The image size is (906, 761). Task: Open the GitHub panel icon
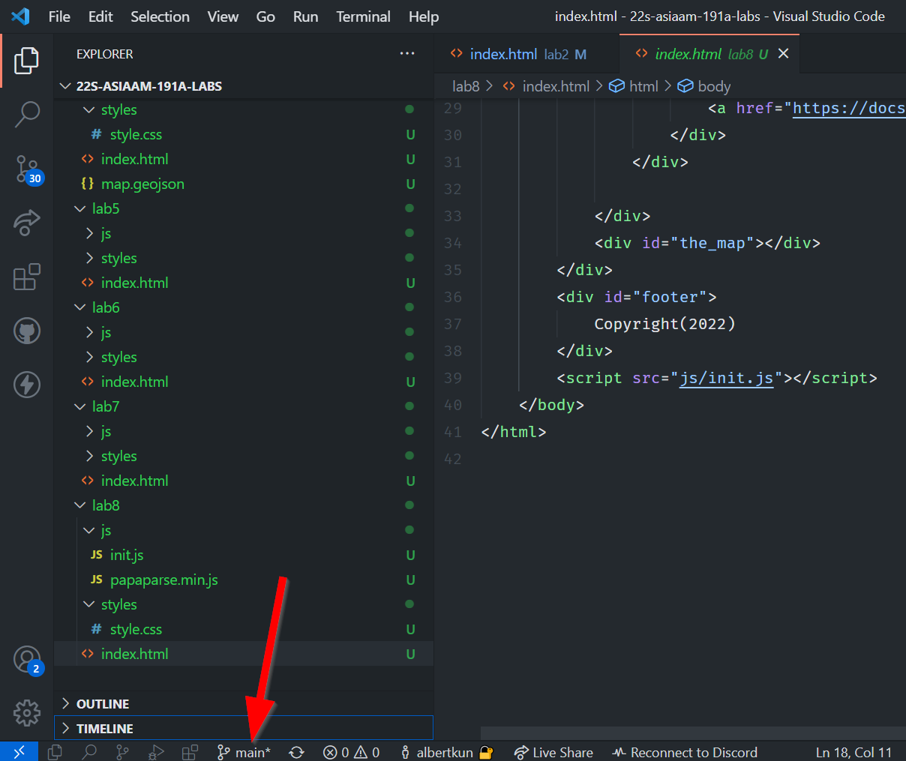pos(27,331)
